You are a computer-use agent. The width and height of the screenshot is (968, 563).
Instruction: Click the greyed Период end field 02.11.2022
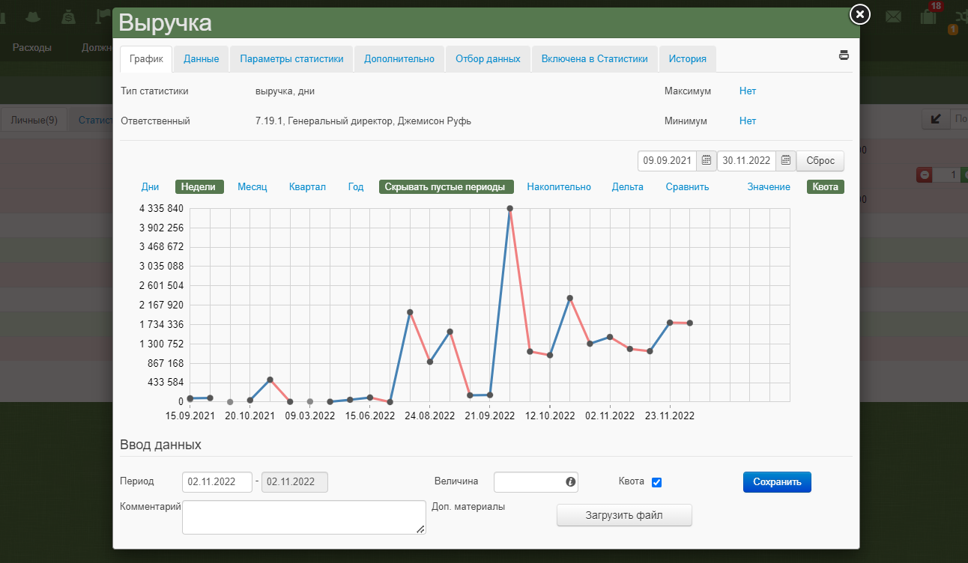click(x=294, y=482)
